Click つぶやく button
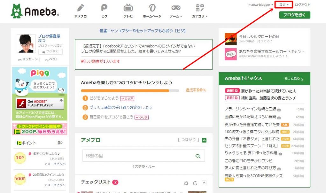The width and height of the screenshot is (326, 193). (50, 51)
